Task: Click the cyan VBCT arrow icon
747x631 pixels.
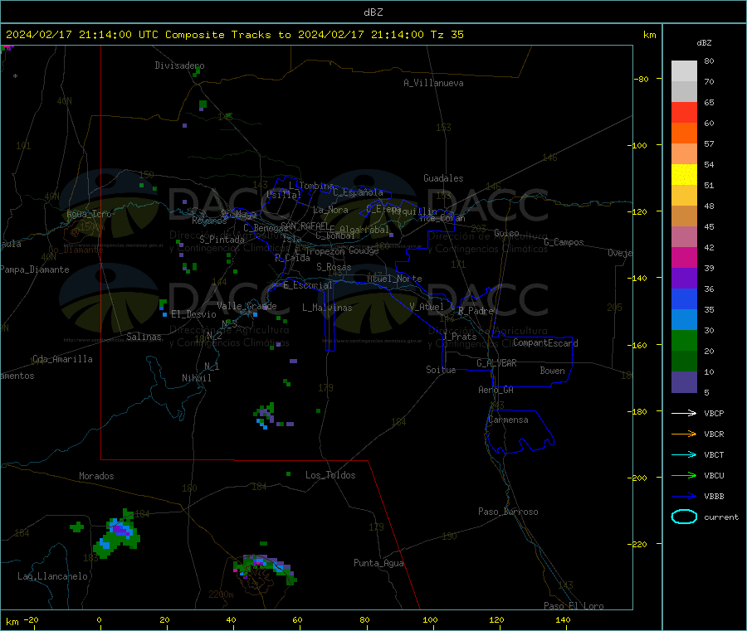Action: 684,454
